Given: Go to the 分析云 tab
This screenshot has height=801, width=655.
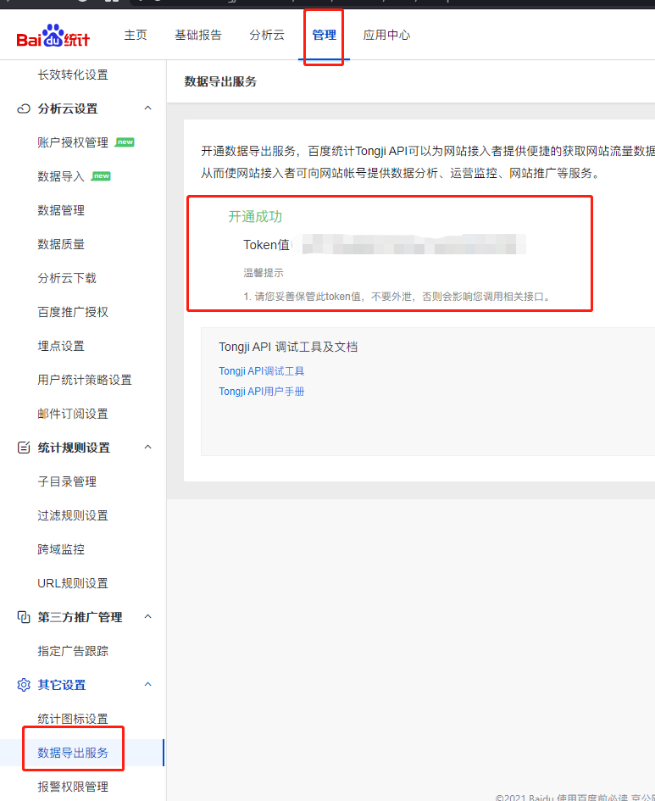Looking at the screenshot, I should [267, 35].
